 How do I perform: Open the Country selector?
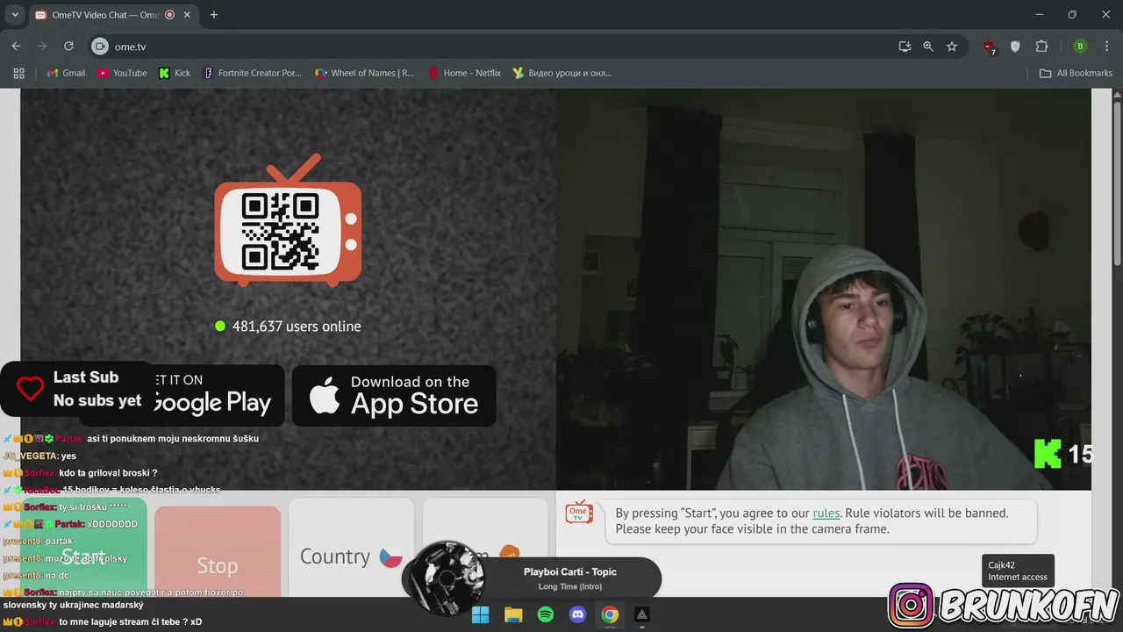coord(351,549)
